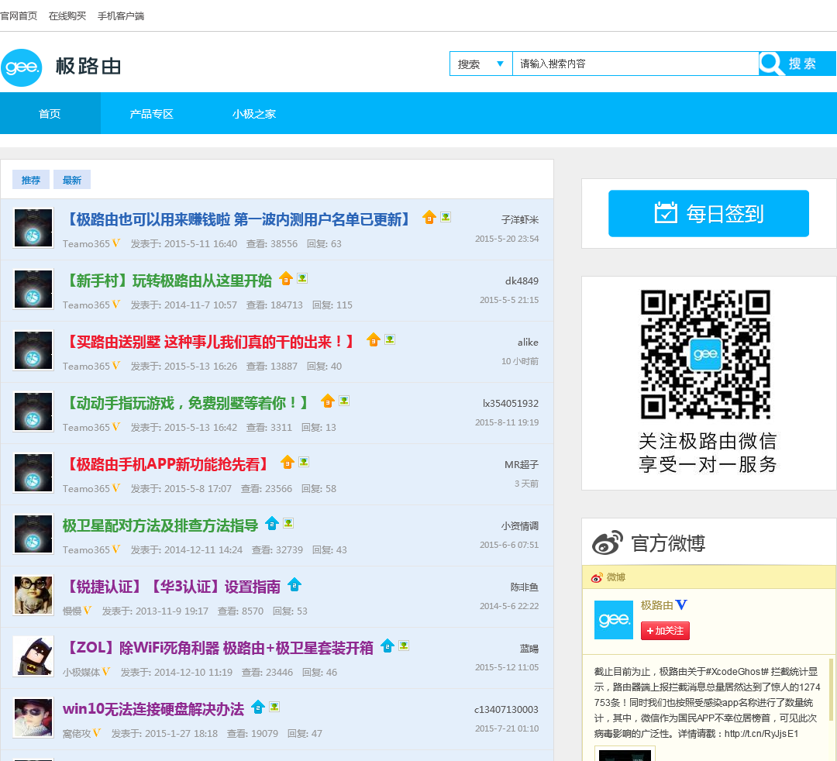Open post 极卫星配对方法及排查方法指导
The height and width of the screenshot is (761, 837).
click(x=160, y=525)
